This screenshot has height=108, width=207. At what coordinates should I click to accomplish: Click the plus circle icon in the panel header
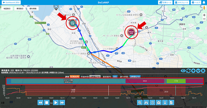click(193, 71)
